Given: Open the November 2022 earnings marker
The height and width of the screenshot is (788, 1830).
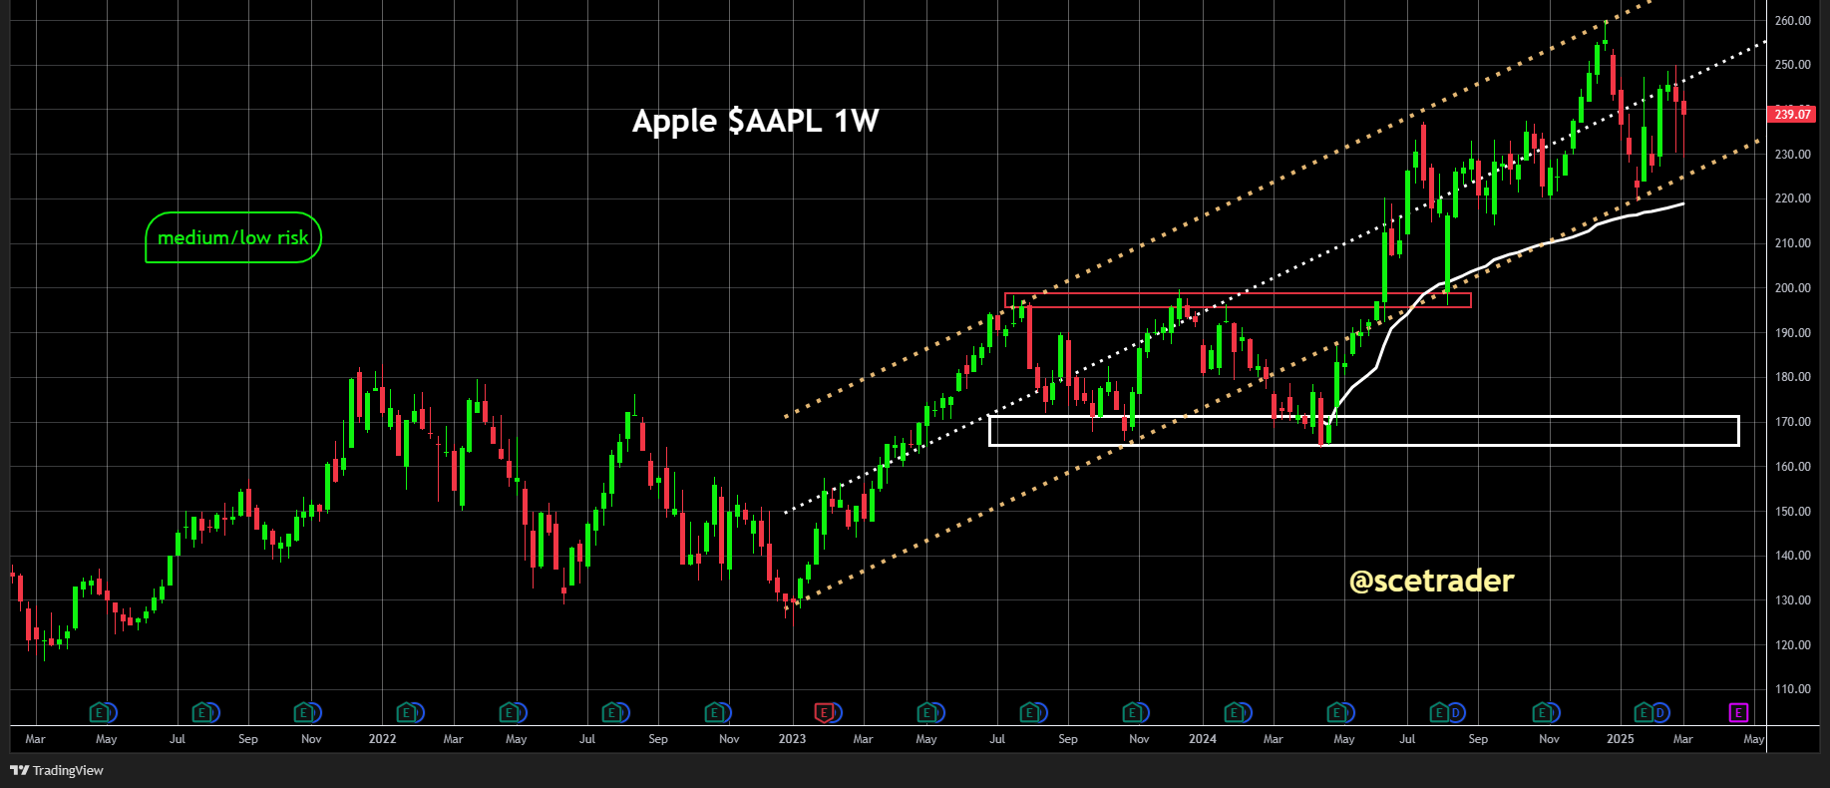Looking at the screenshot, I should (x=714, y=712).
